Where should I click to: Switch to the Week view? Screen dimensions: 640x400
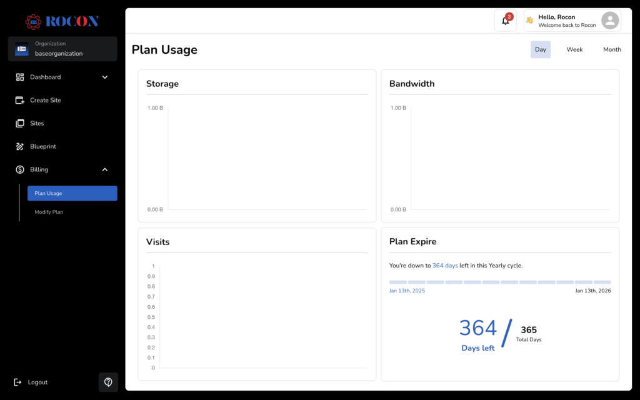pyautogui.click(x=574, y=49)
